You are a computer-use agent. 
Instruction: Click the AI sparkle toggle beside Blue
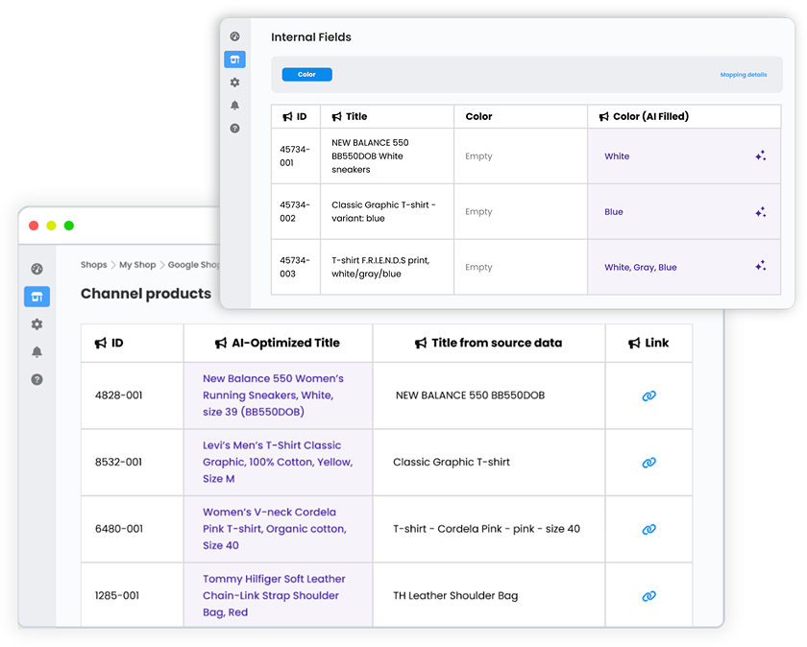point(761,211)
